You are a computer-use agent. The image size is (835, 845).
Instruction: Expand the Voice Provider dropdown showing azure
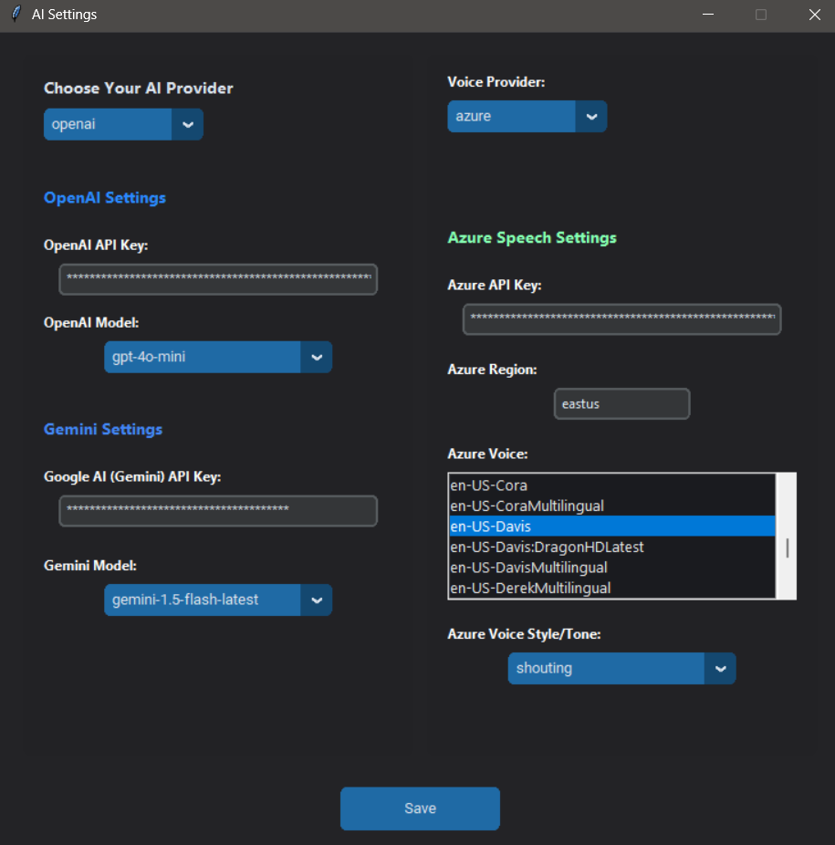(527, 117)
